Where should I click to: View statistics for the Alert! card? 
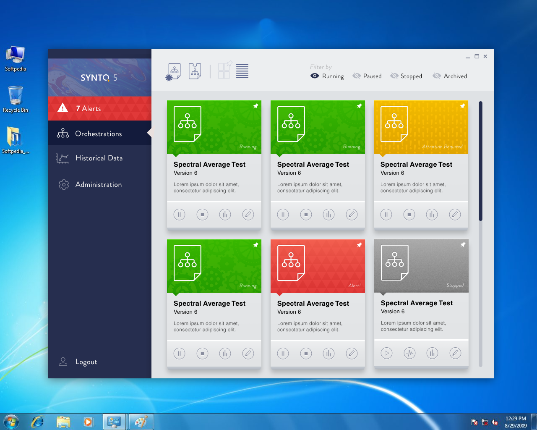[x=328, y=354]
